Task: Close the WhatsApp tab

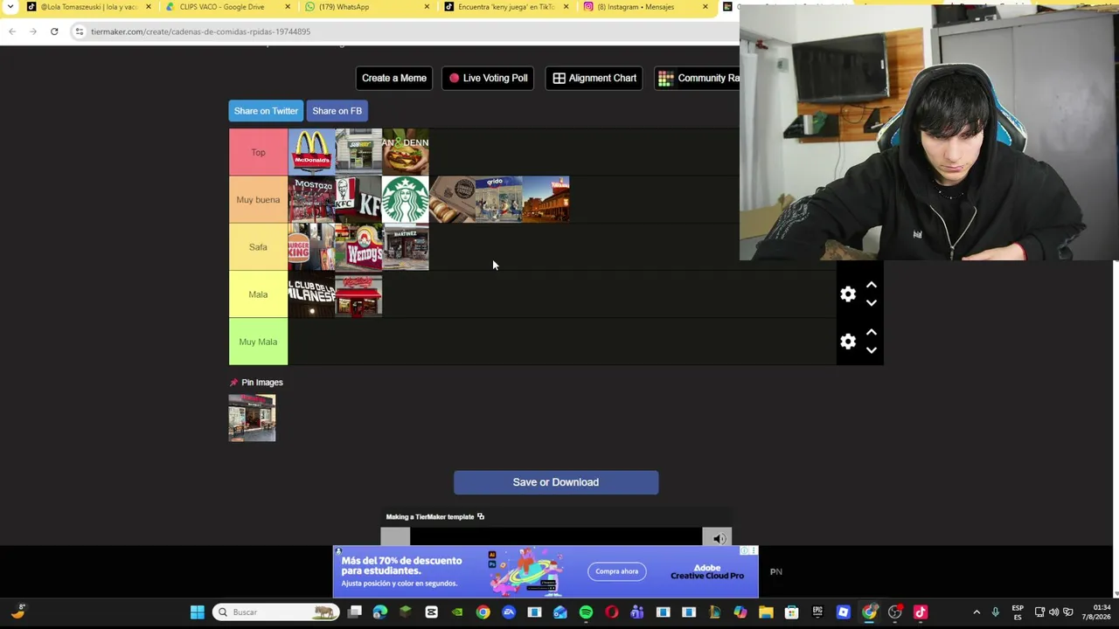Action: (427, 7)
